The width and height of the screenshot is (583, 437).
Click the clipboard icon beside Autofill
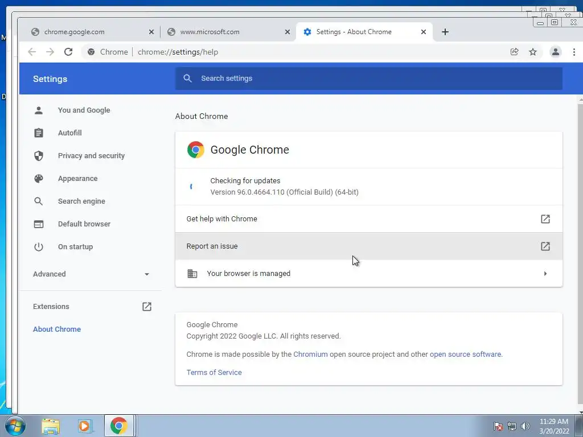click(39, 133)
